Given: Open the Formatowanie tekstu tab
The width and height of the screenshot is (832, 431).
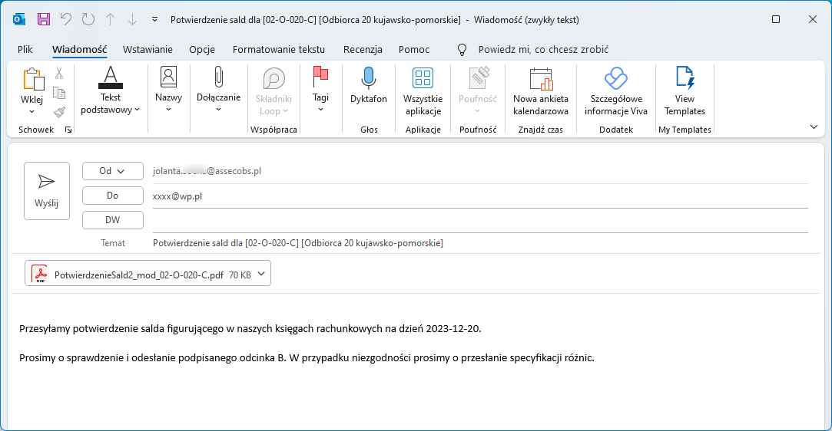Looking at the screenshot, I should coord(279,49).
